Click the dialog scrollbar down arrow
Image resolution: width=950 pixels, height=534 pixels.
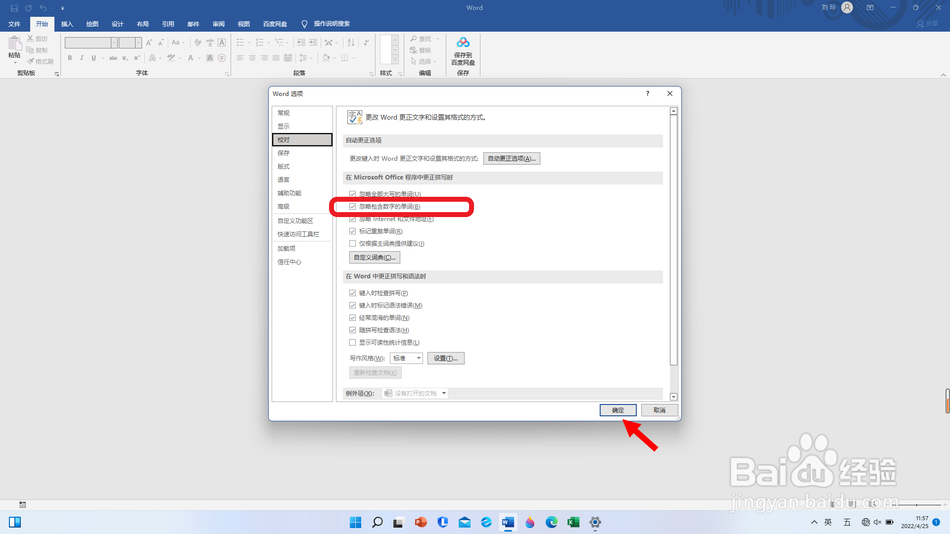click(x=673, y=397)
